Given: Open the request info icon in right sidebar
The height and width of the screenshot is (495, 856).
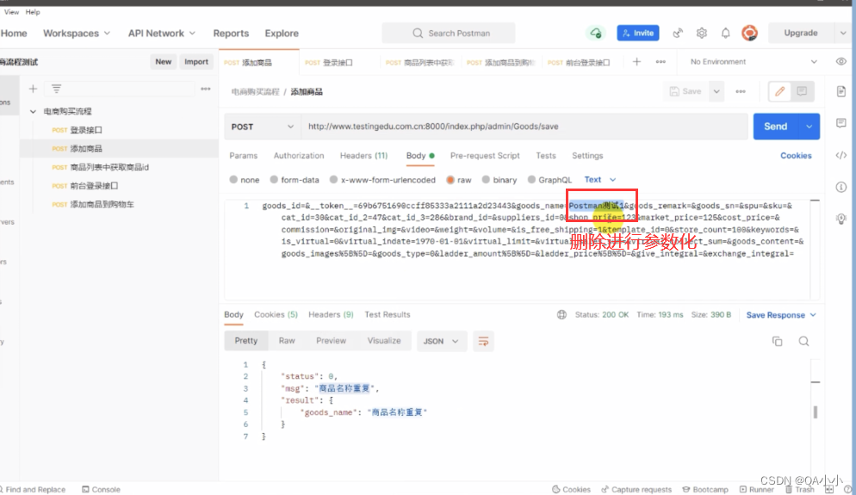Looking at the screenshot, I should [x=840, y=187].
